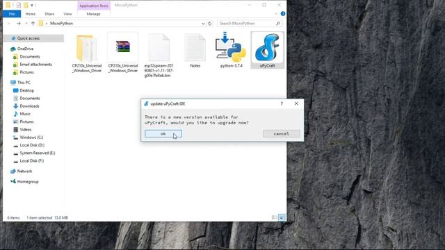
Task: Open Quick Access Toolbar customize dropdown
Action: (32, 5)
